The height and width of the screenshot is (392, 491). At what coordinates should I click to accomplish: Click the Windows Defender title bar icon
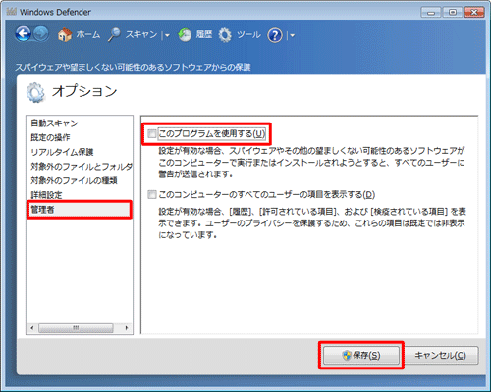tap(12, 12)
